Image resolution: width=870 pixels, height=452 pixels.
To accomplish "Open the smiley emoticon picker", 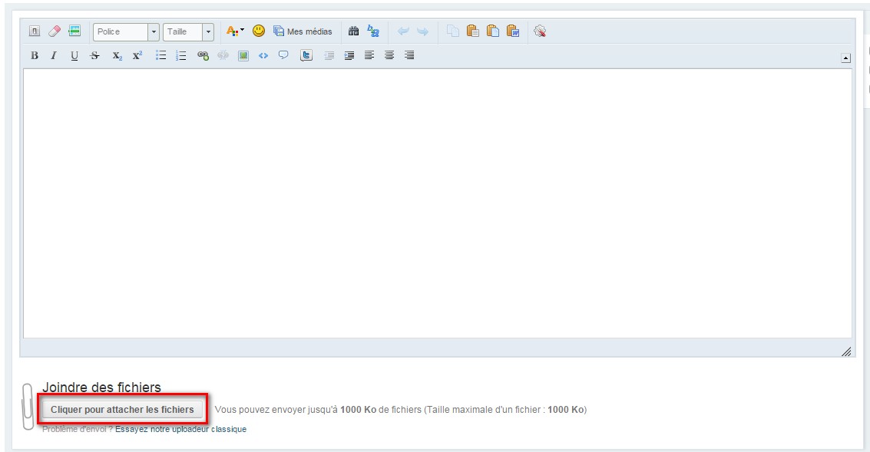I will [259, 31].
